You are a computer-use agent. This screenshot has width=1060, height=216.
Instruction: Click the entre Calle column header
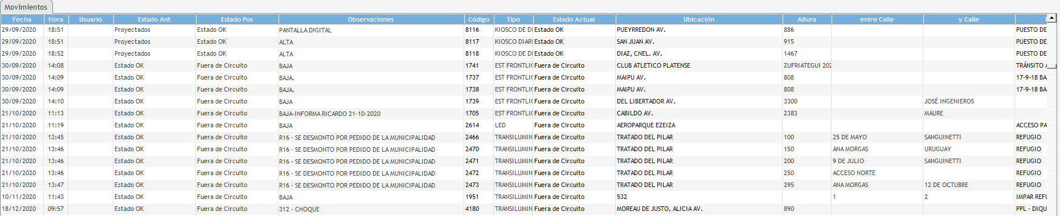point(877,19)
